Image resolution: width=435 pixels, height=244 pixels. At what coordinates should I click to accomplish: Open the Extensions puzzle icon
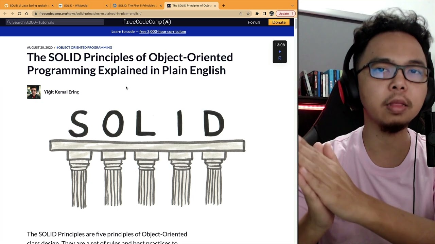(257, 14)
